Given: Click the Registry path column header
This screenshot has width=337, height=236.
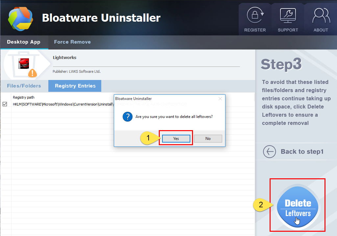Looking at the screenshot, I should click(24, 97).
